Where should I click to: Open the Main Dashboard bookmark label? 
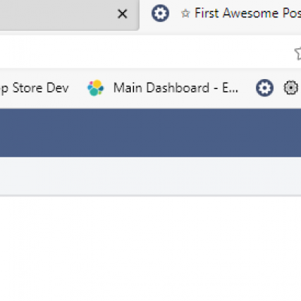point(175,88)
